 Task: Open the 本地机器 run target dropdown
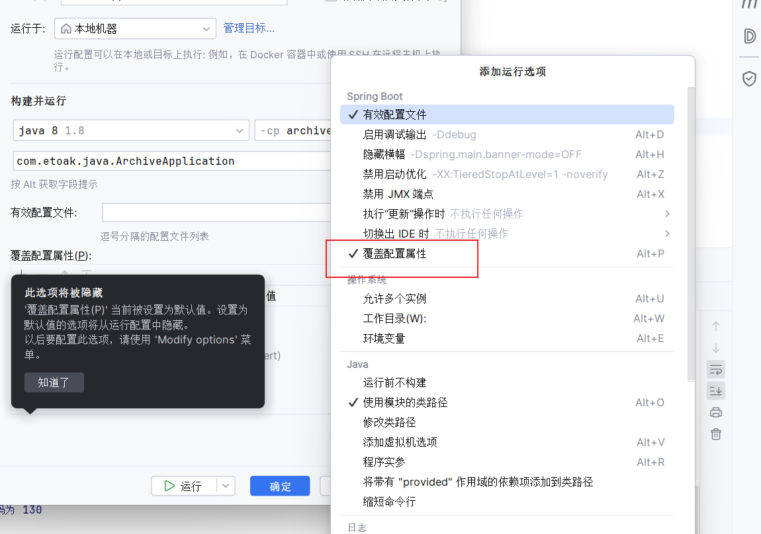[136, 28]
